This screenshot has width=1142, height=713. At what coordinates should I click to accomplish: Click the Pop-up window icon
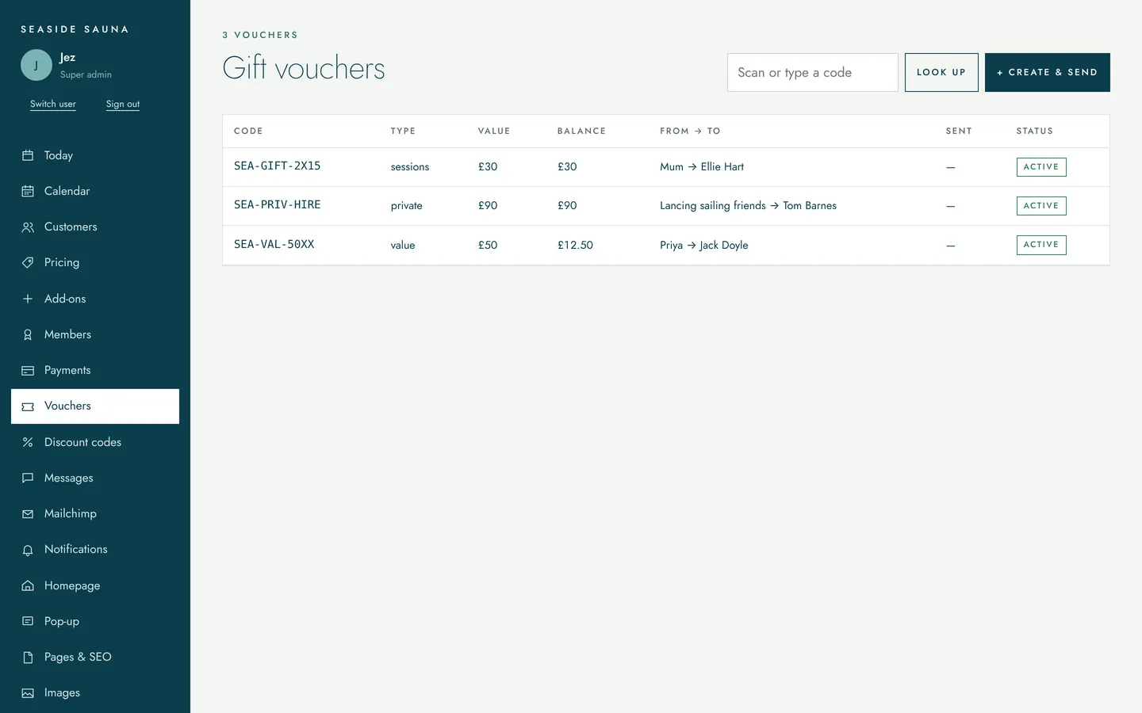coord(28,621)
